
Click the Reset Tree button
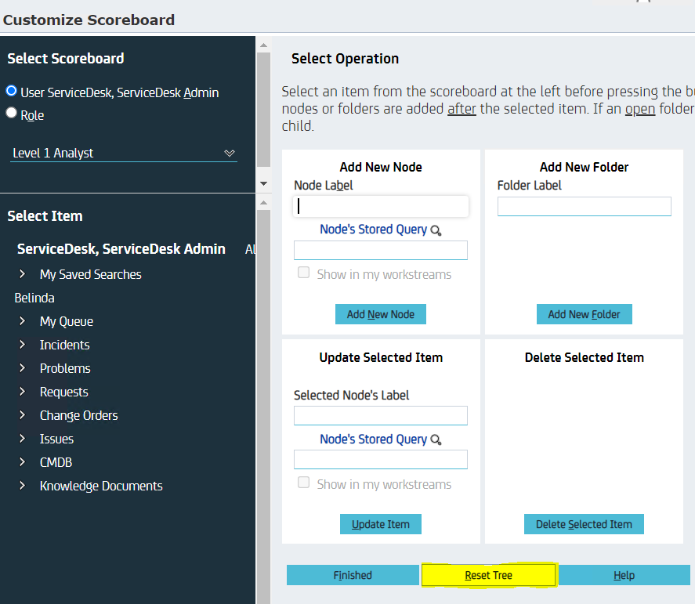click(488, 575)
